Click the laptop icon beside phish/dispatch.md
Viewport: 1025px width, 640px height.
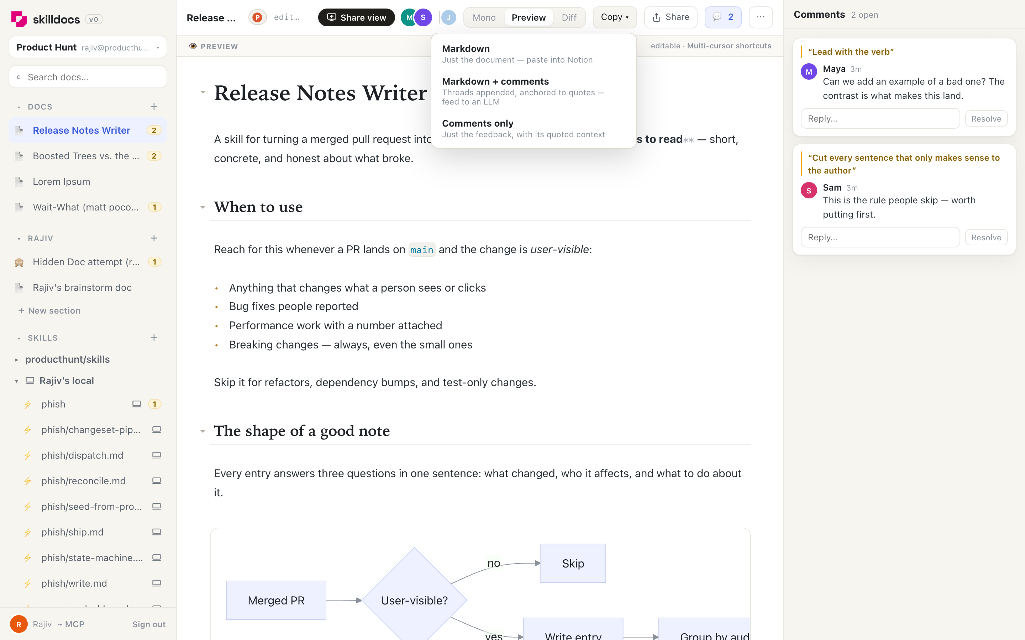click(x=156, y=455)
